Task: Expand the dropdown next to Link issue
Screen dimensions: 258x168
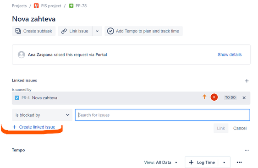Action: [x=97, y=31]
